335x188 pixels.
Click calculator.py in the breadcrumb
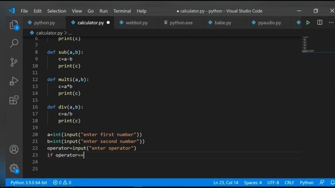[x=49, y=33]
